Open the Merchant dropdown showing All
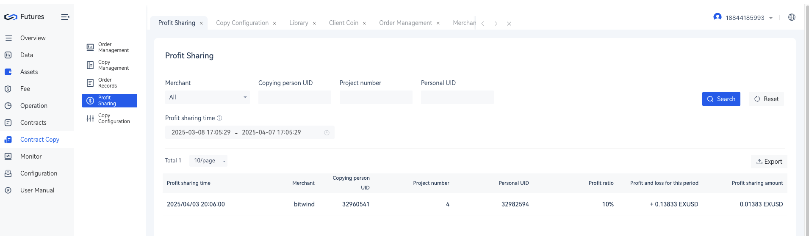Screen dimensions: 809x236 pyautogui.click(x=208, y=97)
